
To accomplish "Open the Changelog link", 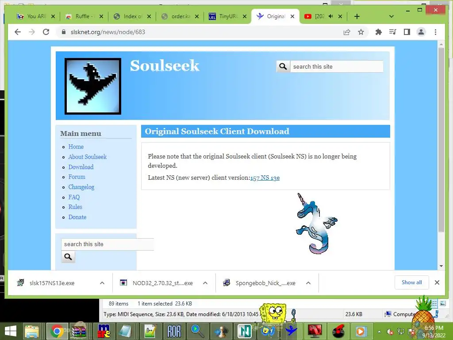I will tap(81, 187).
